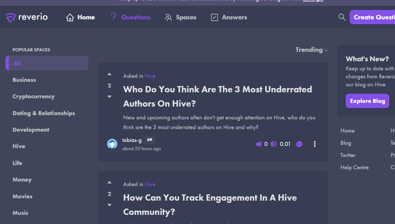Click the Spaces people icon
395x224 pixels.
[x=168, y=17]
